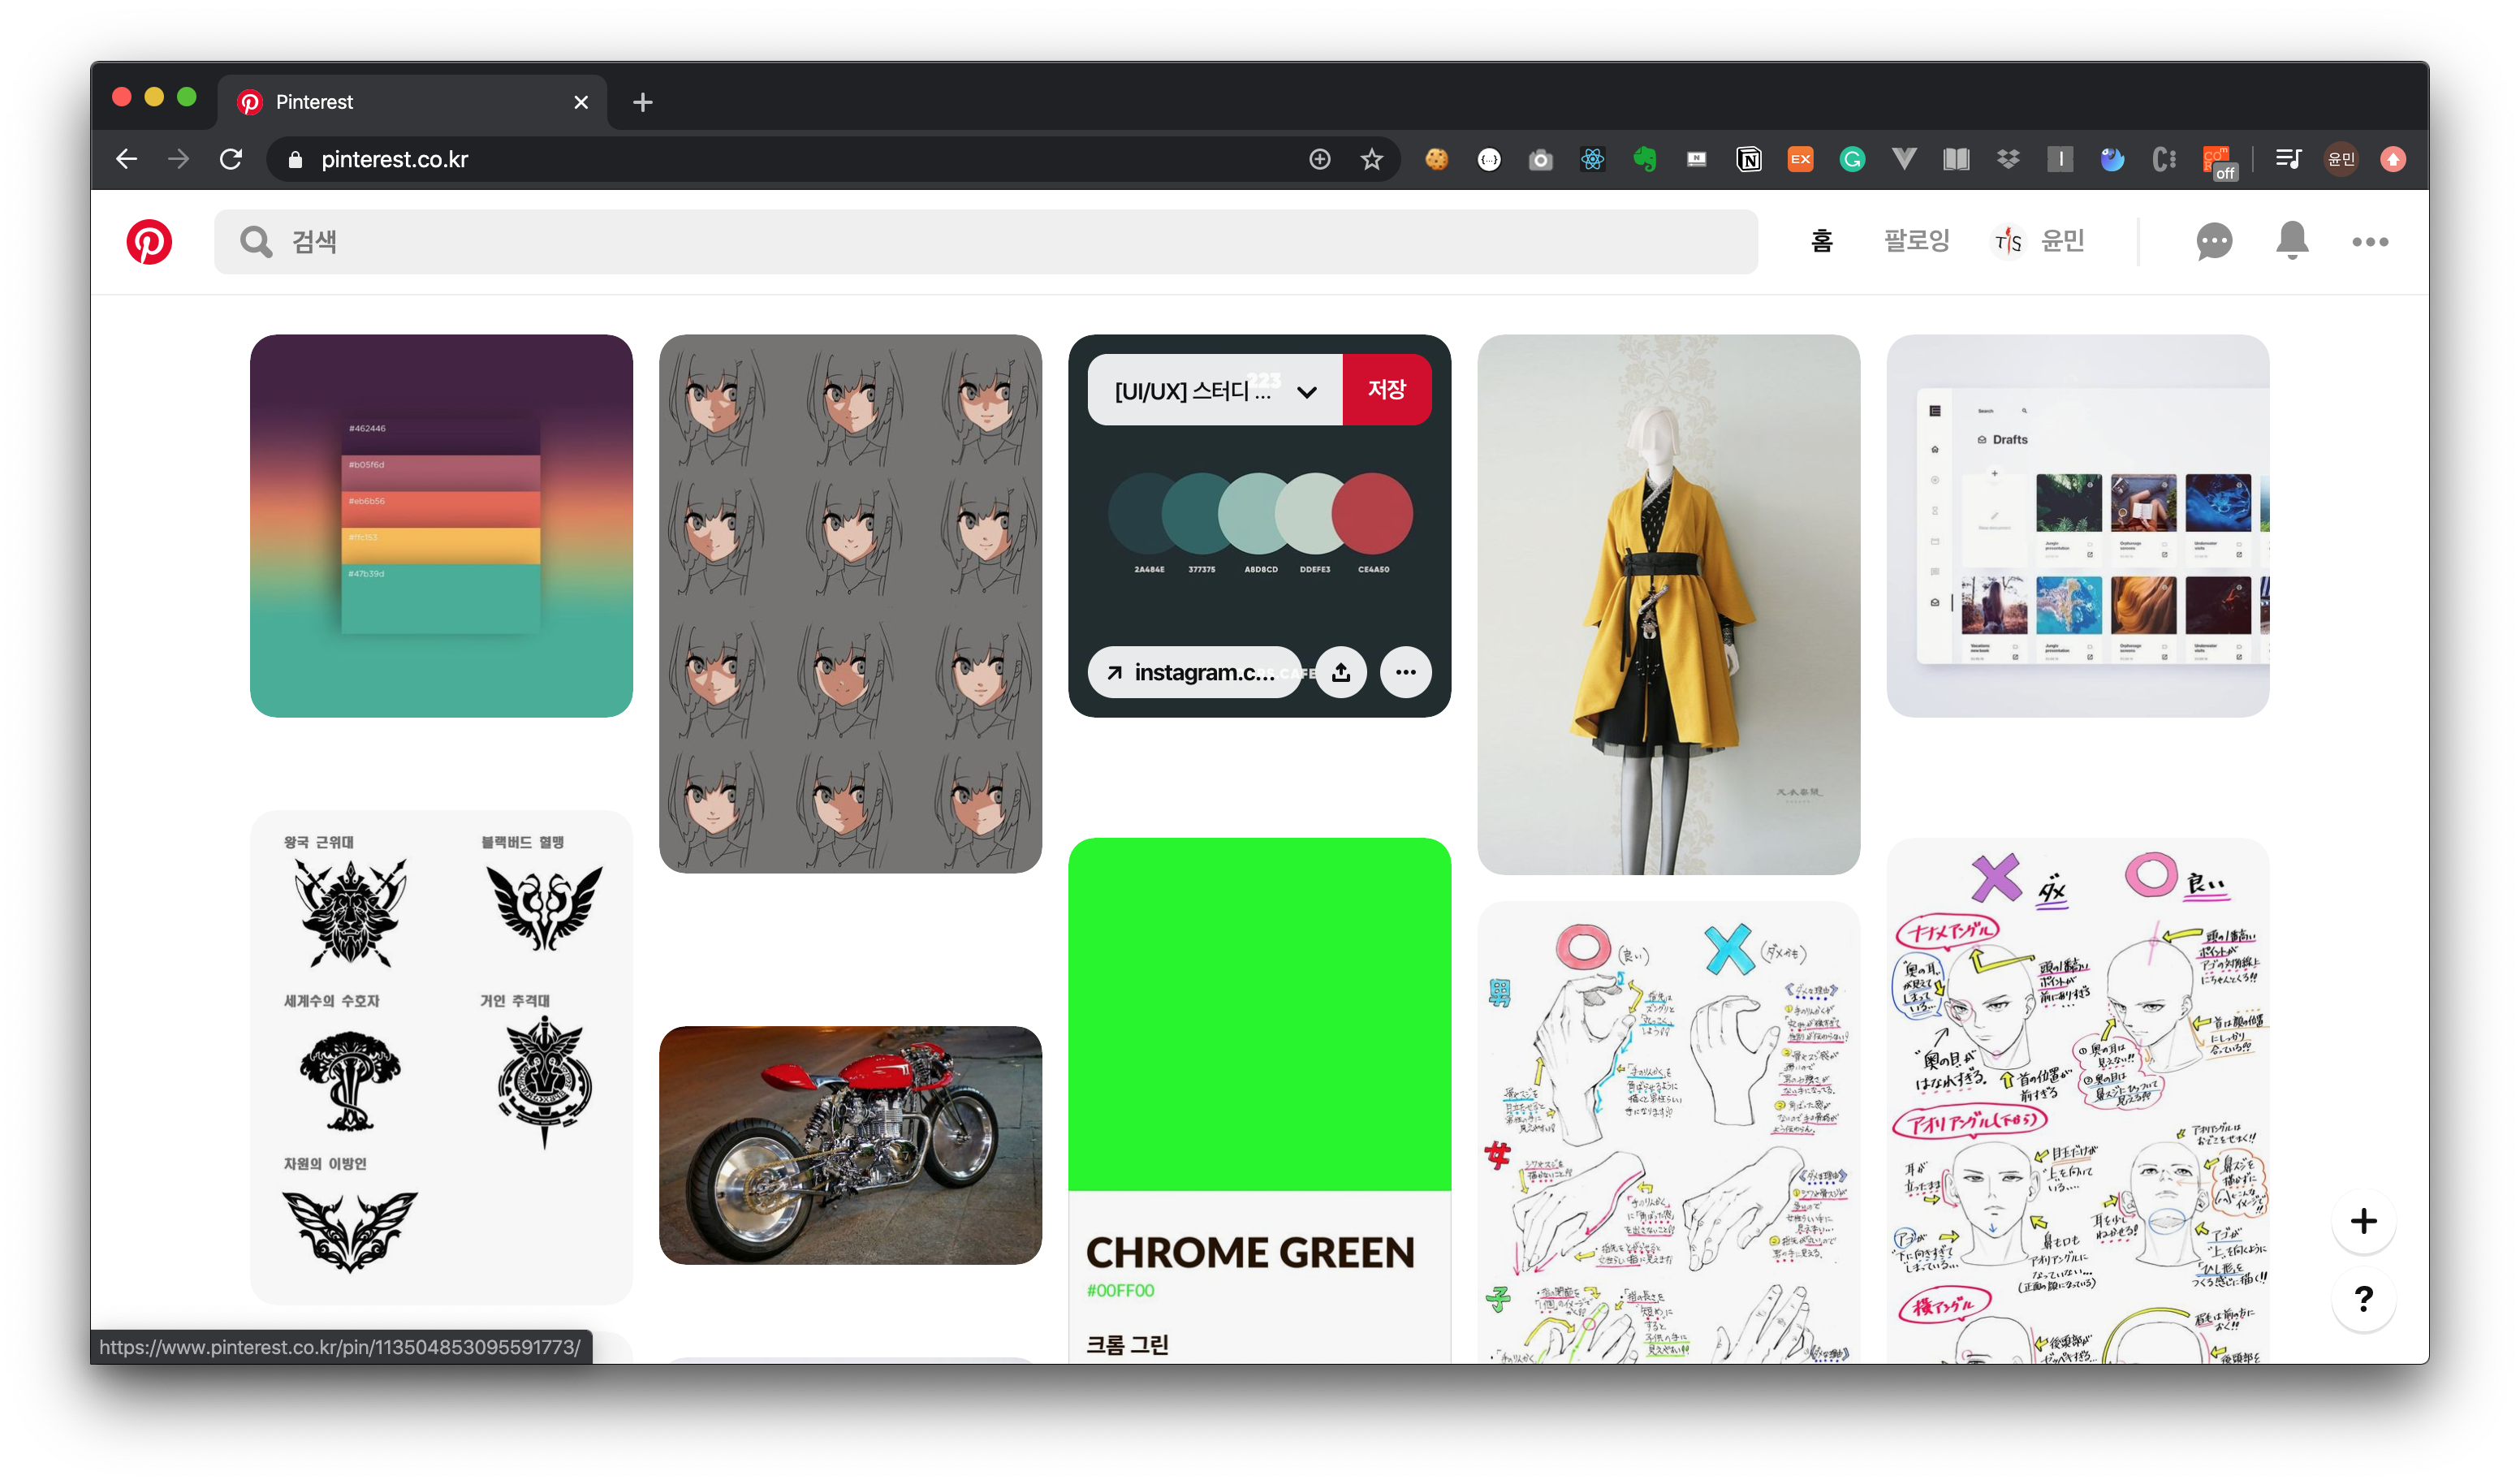Toggle the extension showing the 'off' badge
This screenshot has width=2520, height=1484.
coord(2217,161)
